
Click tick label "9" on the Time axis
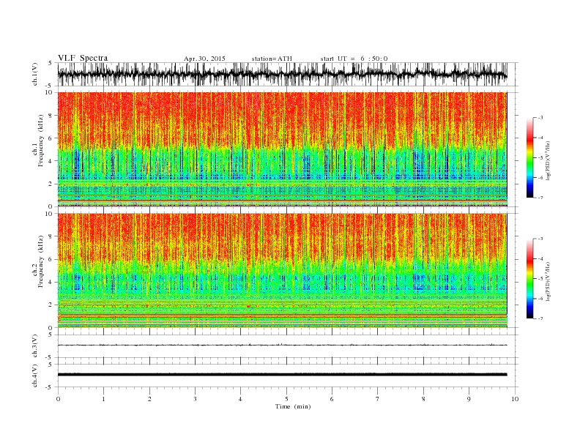coord(469,399)
